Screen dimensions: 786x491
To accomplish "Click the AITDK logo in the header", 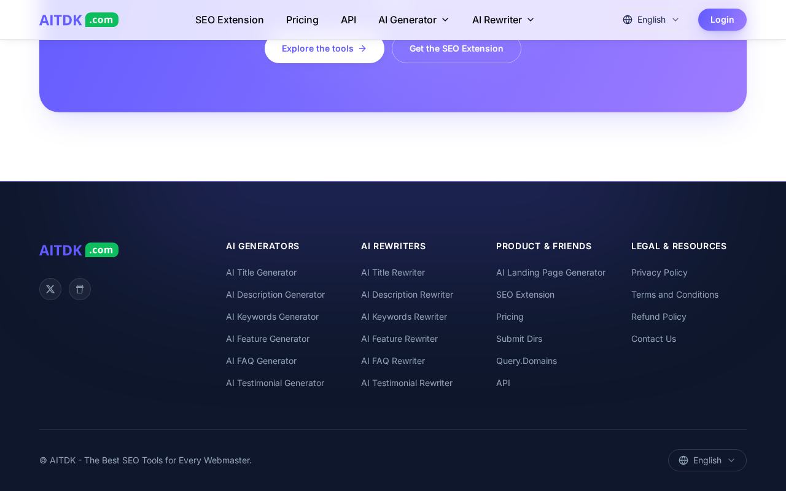I will 79,20.
